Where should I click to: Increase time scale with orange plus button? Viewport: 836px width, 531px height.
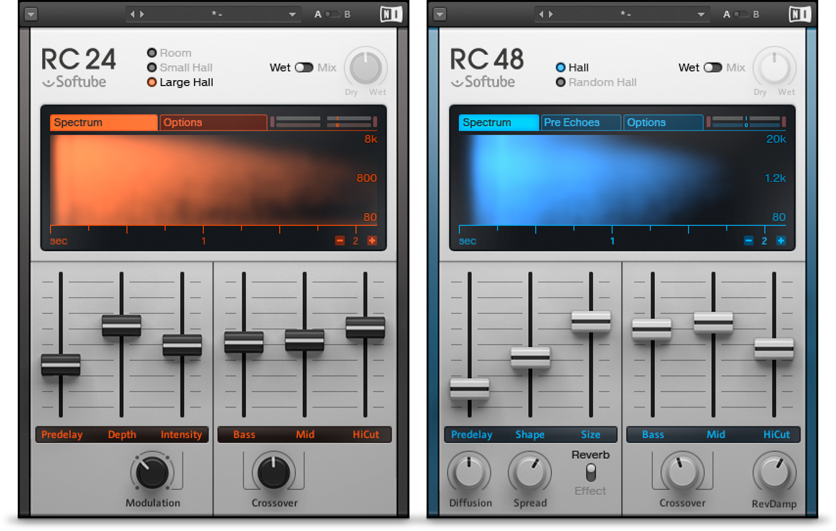pyautogui.click(x=372, y=241)
